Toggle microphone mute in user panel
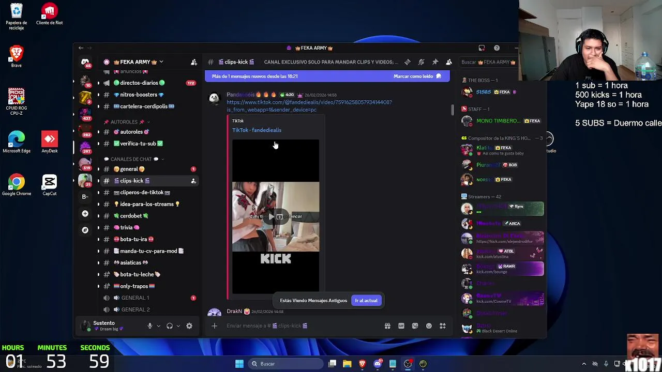Viewport: 662px width, 372px height. tap(150, 326)
